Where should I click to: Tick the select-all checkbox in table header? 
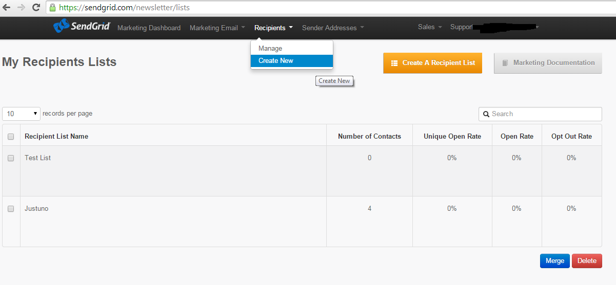[11, 137]
